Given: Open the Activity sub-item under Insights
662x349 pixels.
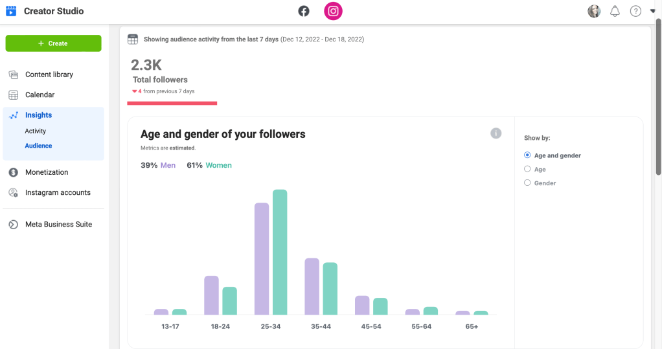Looking at the screenshot, I should click(36, 131).
